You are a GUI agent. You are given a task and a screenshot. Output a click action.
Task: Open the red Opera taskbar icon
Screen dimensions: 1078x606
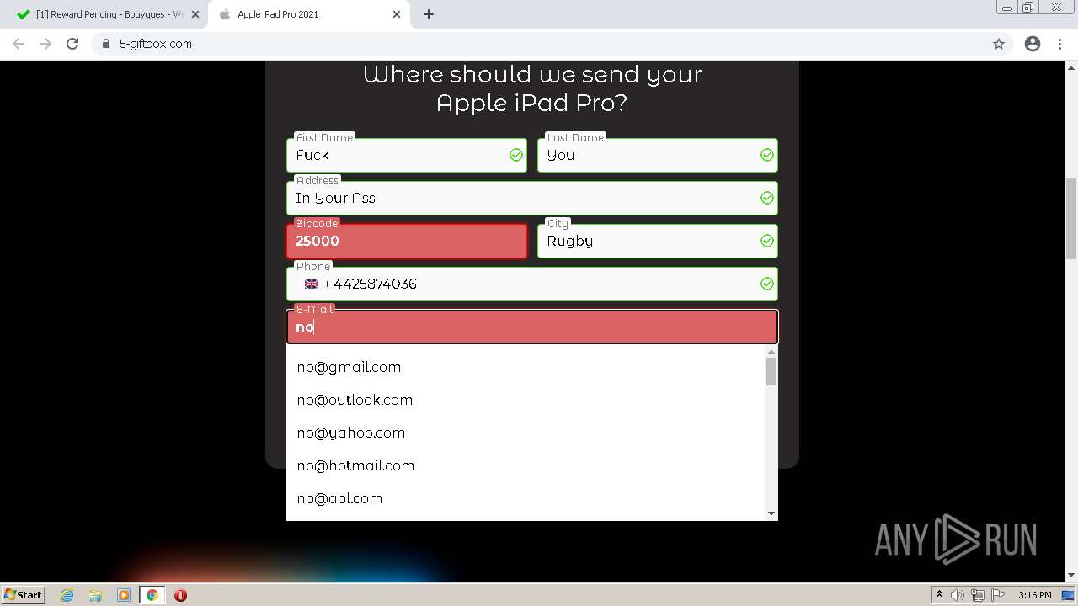pyautogui.click(x=180, y=595)
